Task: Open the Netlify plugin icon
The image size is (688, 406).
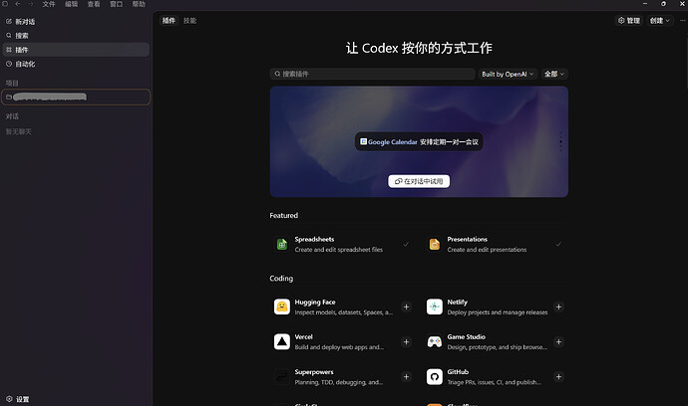Action: point(435,307)
